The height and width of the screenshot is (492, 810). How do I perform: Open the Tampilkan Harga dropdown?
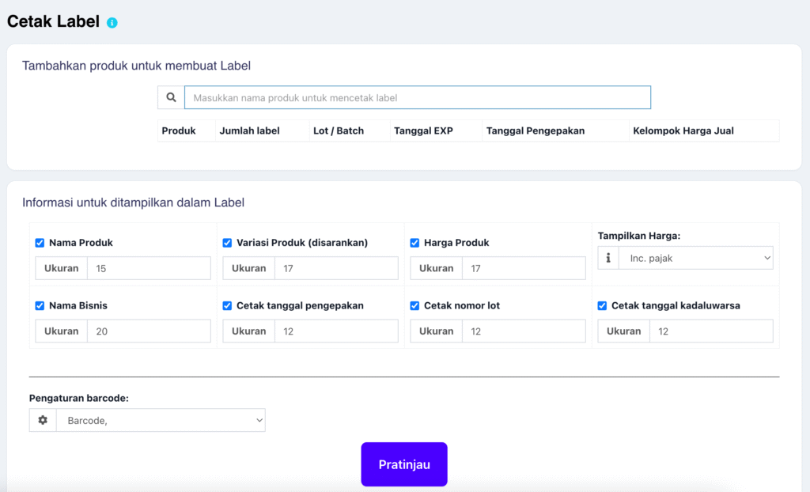[696, 258]
